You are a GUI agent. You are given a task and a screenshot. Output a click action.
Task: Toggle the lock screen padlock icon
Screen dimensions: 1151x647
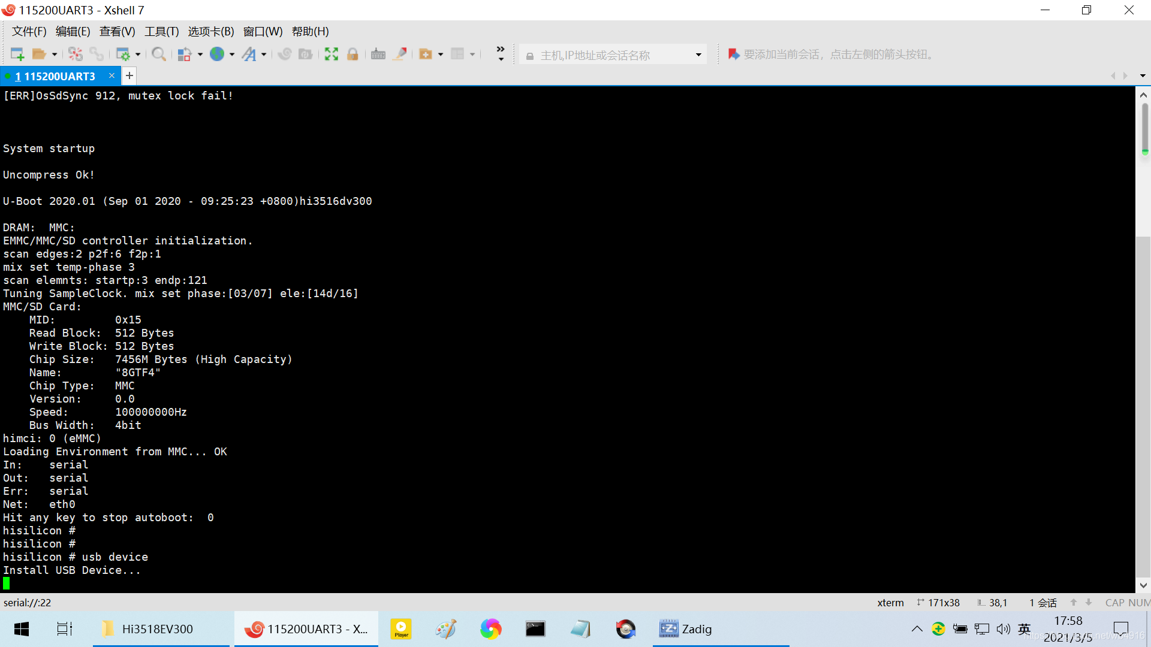coord(352,55)
